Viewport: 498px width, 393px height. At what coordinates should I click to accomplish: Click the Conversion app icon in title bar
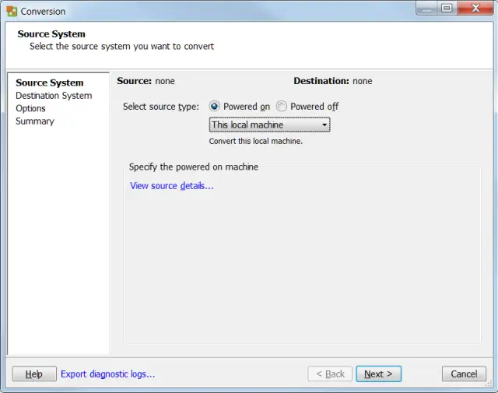(x=12, y=12)
